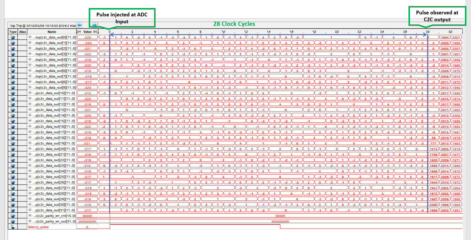Select the signal type icon for c2c_data_out[4]

13,60
